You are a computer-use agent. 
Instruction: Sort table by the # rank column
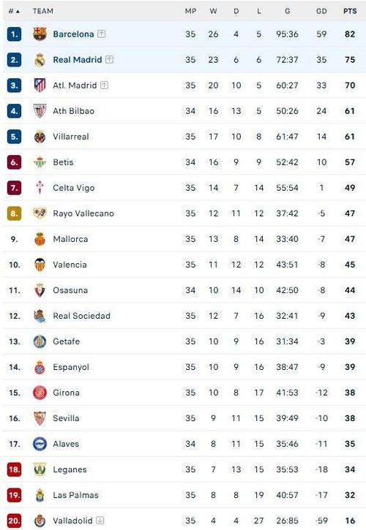click(x=14, y=11)
